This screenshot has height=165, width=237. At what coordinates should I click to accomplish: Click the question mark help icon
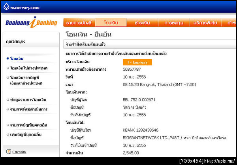tap(9, 152)
